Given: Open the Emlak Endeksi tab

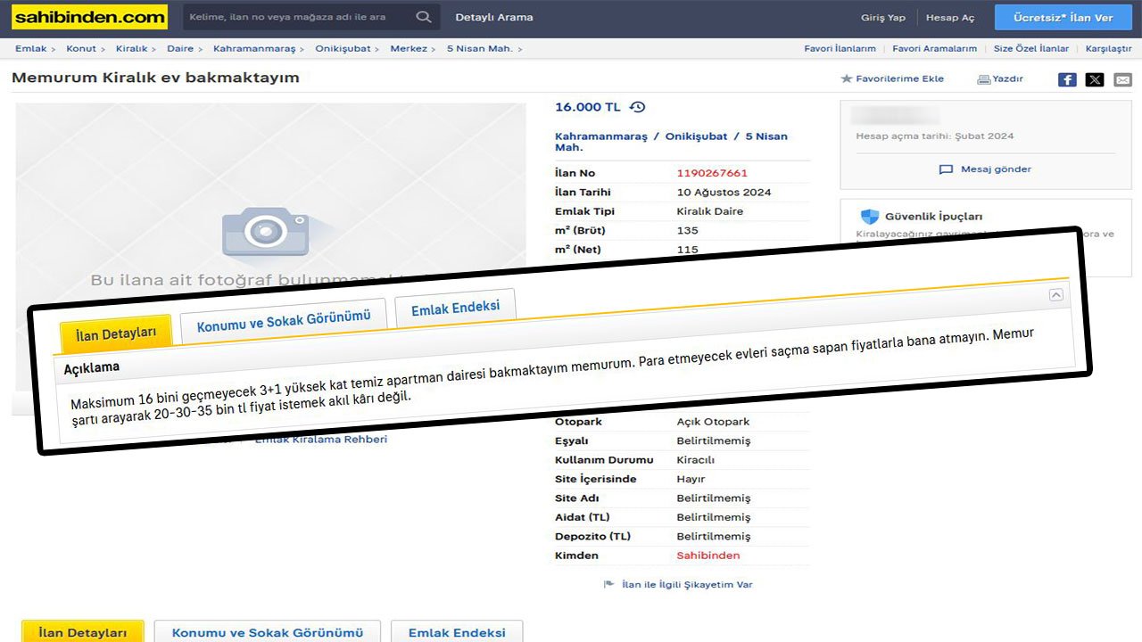Looking at the screenshot, I should pyautogui.click(x=455, y=309).
